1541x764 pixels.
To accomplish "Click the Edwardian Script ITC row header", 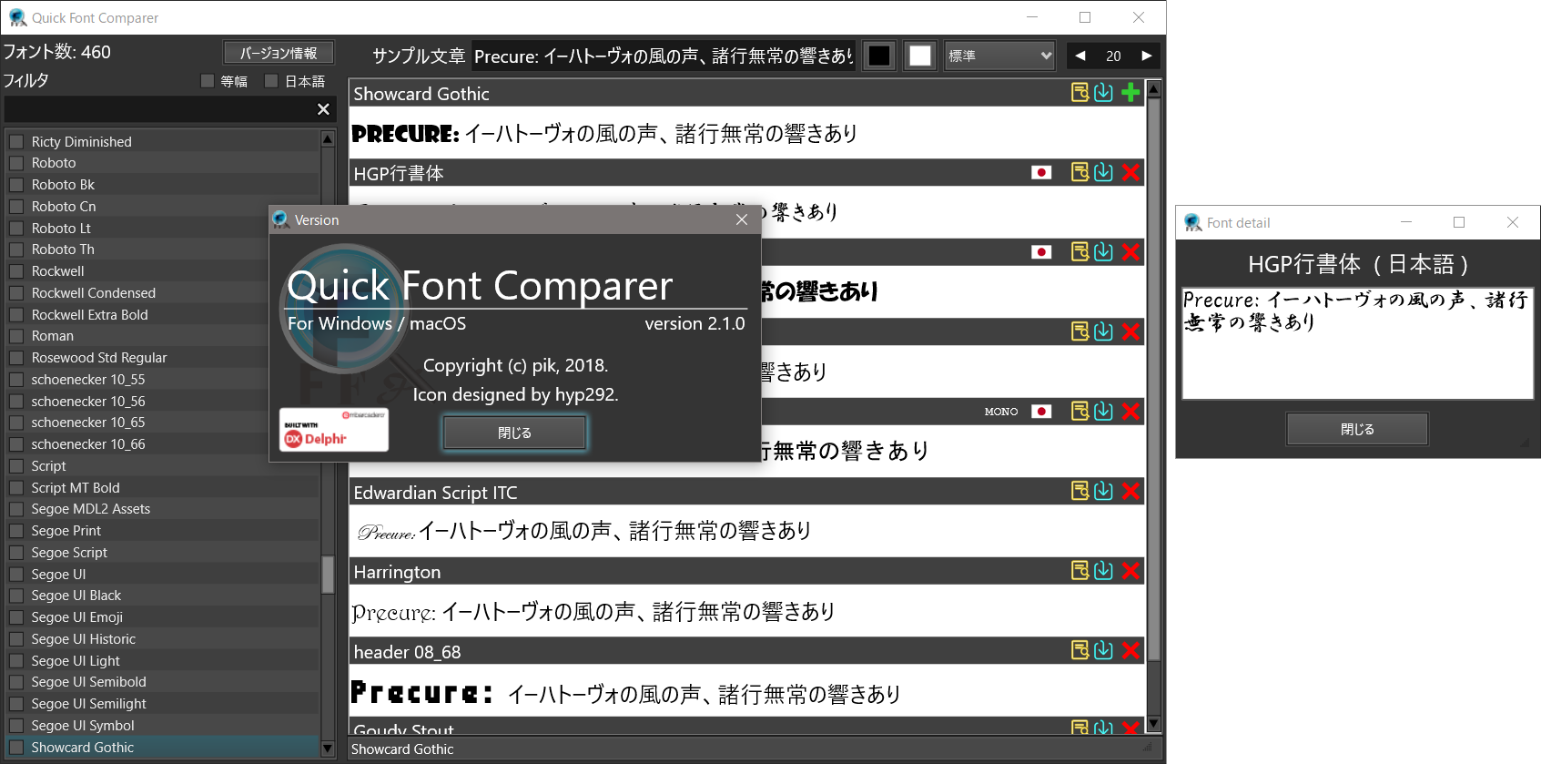I will 746,492.
